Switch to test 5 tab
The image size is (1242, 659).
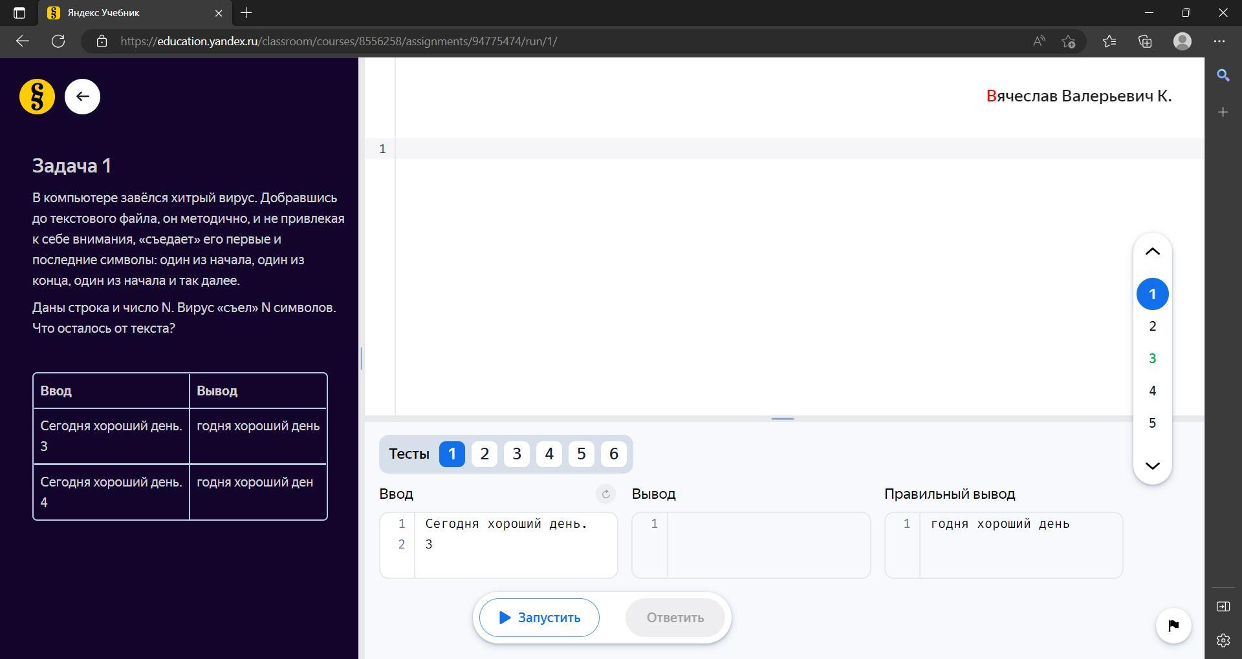pos(582,454)
